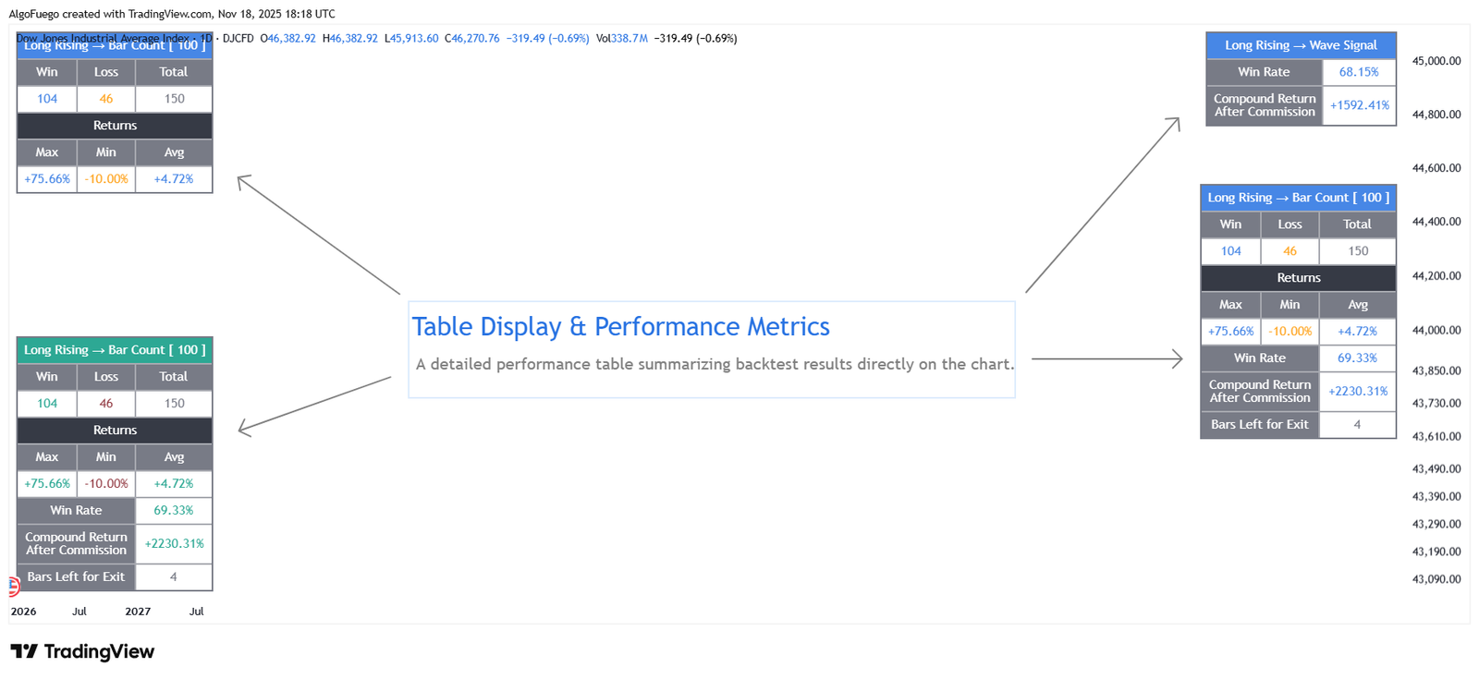The height and width of the screenshot is (679, 1479).
Task: Click the US flag event marker icon
Action: [14, 586]
